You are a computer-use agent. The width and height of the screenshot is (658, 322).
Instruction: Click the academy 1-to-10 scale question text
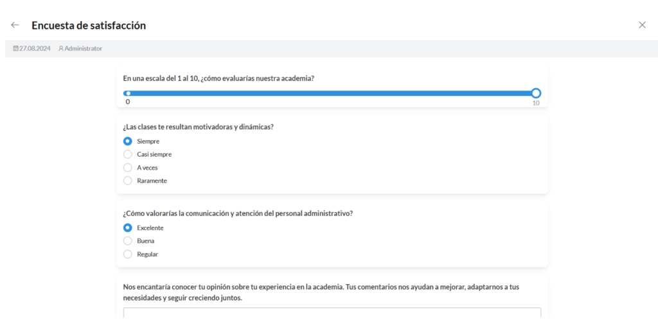point(218,78)
